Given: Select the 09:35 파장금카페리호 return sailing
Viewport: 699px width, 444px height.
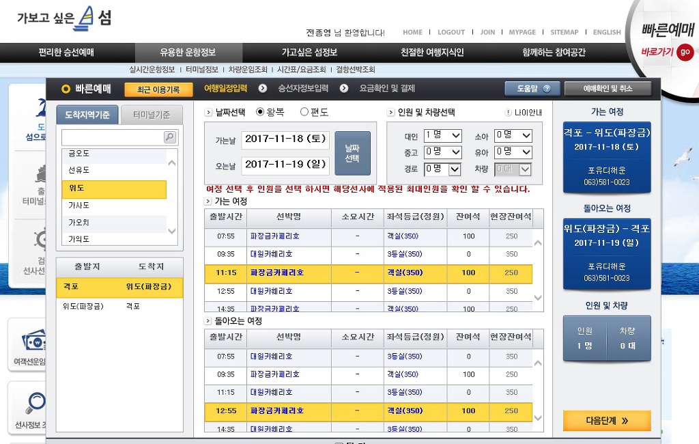Looking at the screenshot, I should coord(368,374).
